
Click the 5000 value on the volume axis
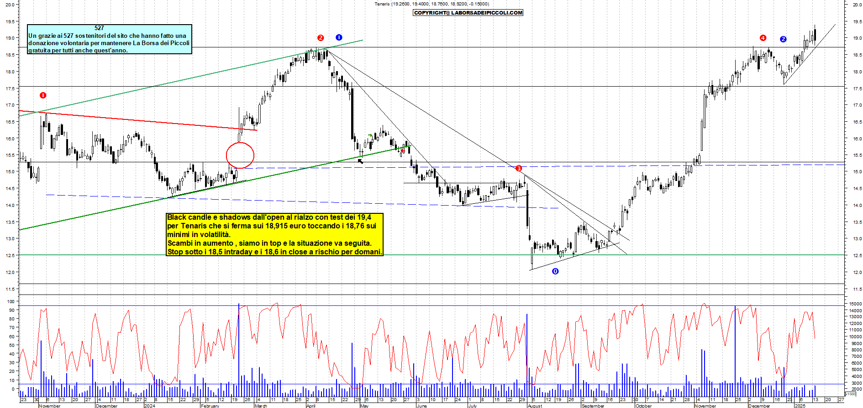click(857, 370)
